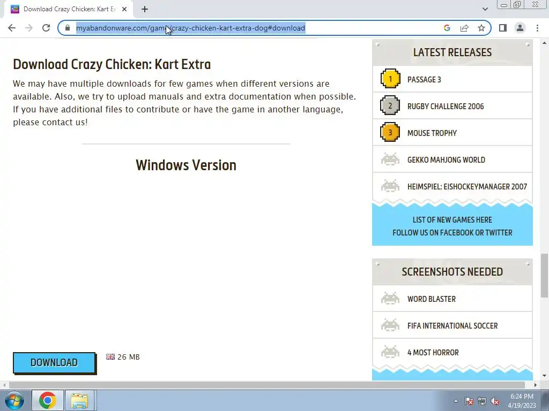Click the UK flag icon beside 26 MB
This screenshot has height=411, width=549.
(x=110, y=356)
